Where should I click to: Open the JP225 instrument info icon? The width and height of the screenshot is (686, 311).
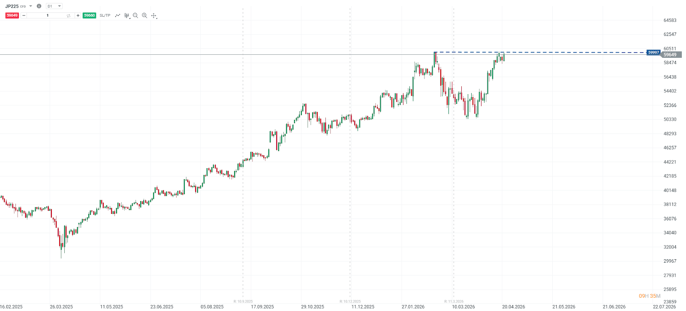pos(39,6)
